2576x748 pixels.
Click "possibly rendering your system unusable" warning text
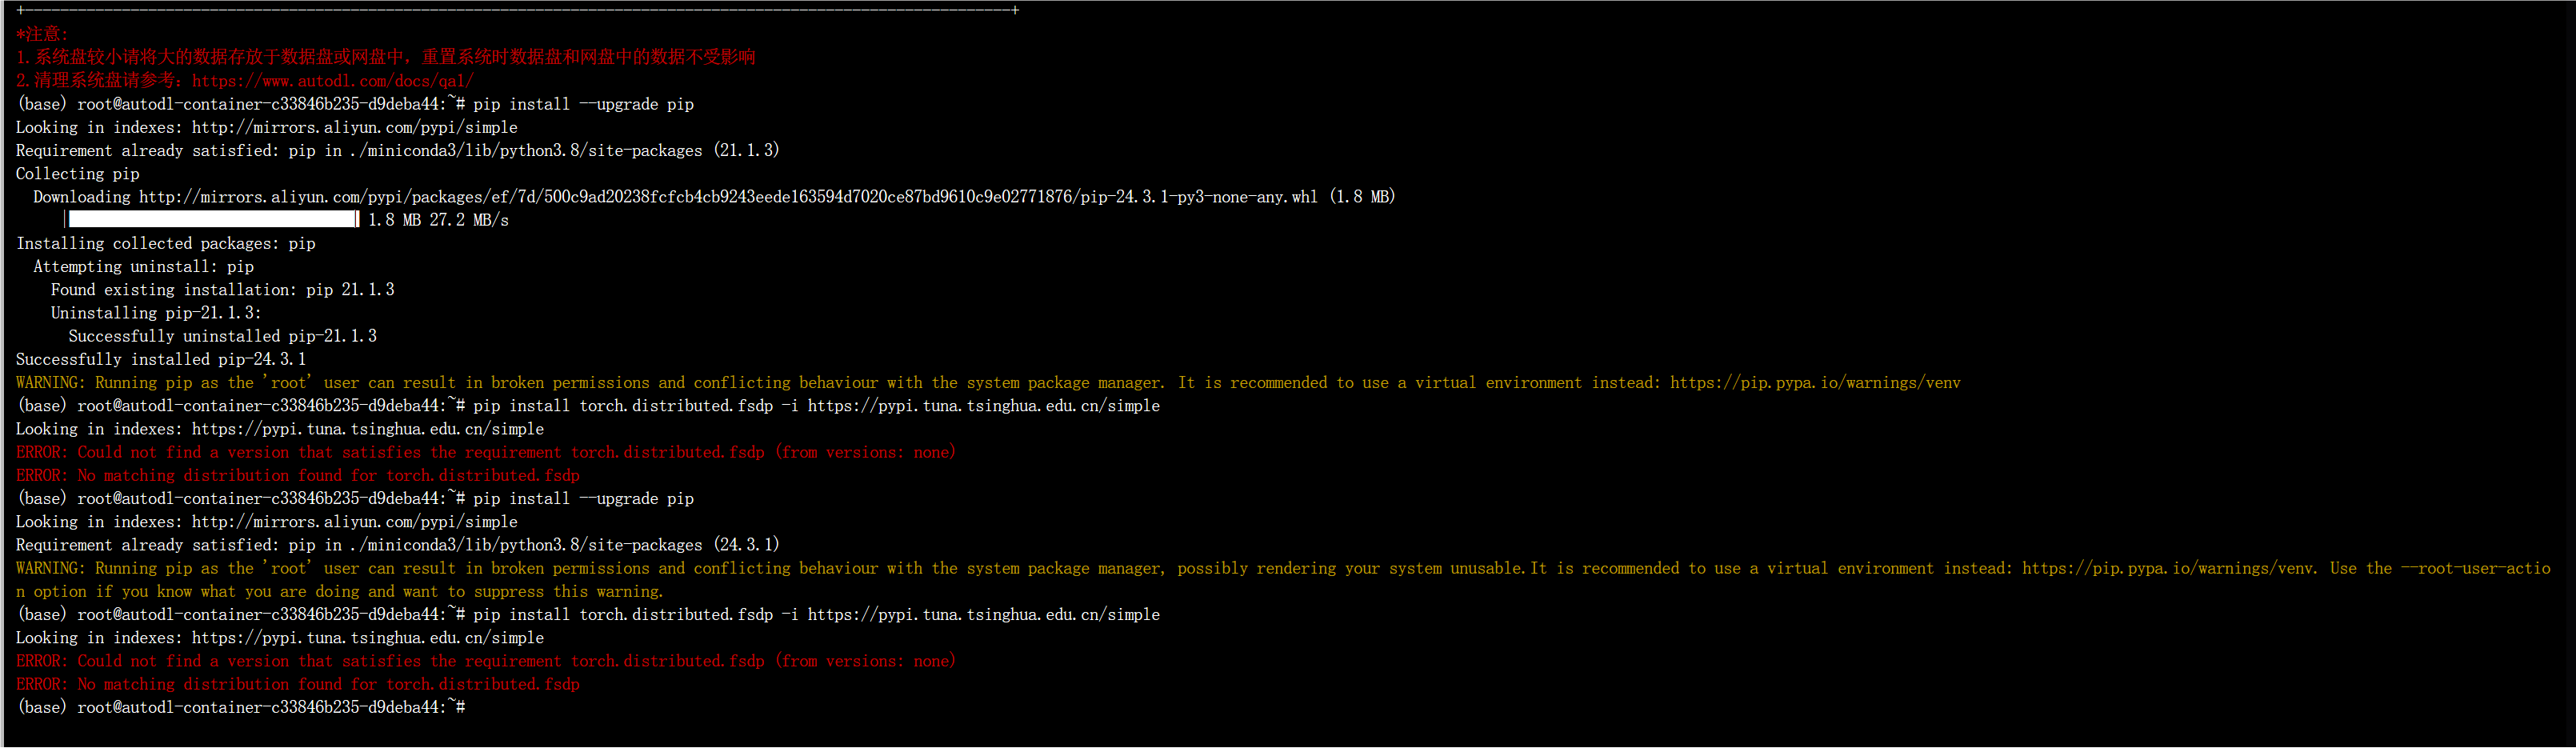1350,568
